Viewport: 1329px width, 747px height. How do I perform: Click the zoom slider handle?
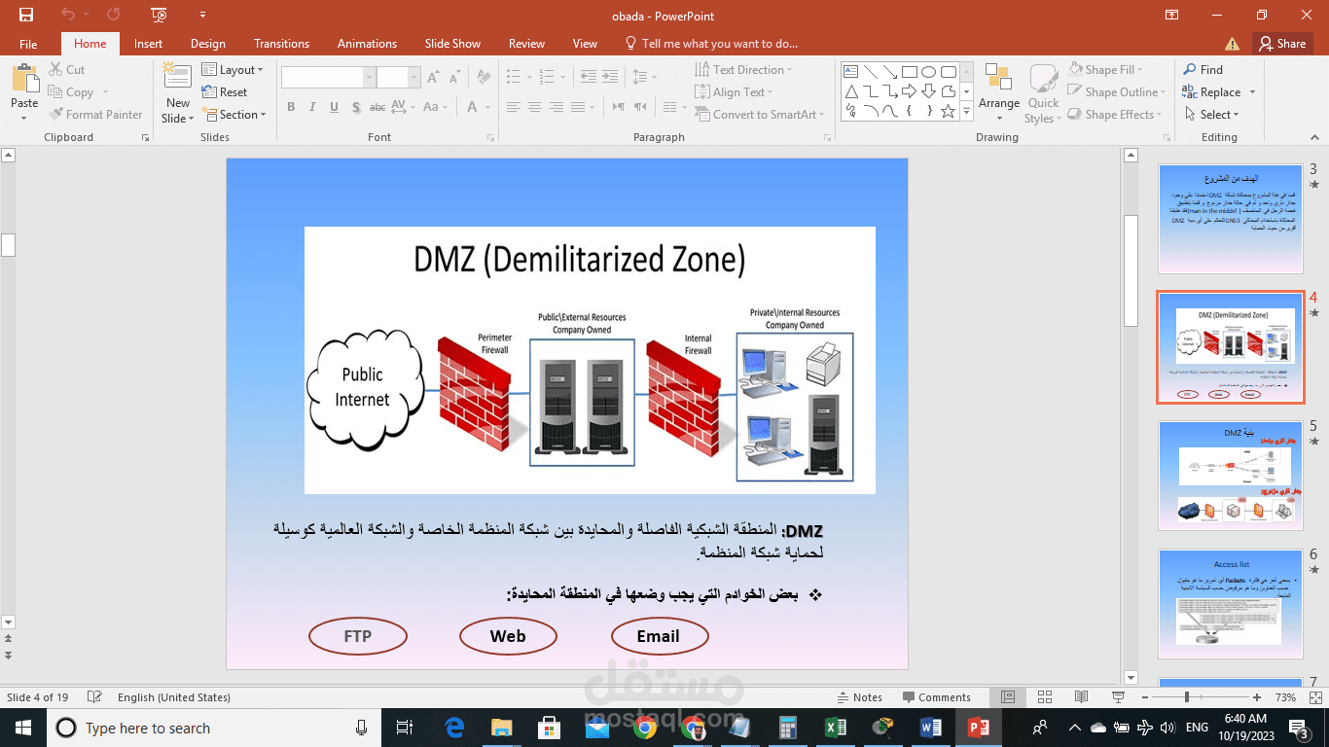click(1186, 697)
